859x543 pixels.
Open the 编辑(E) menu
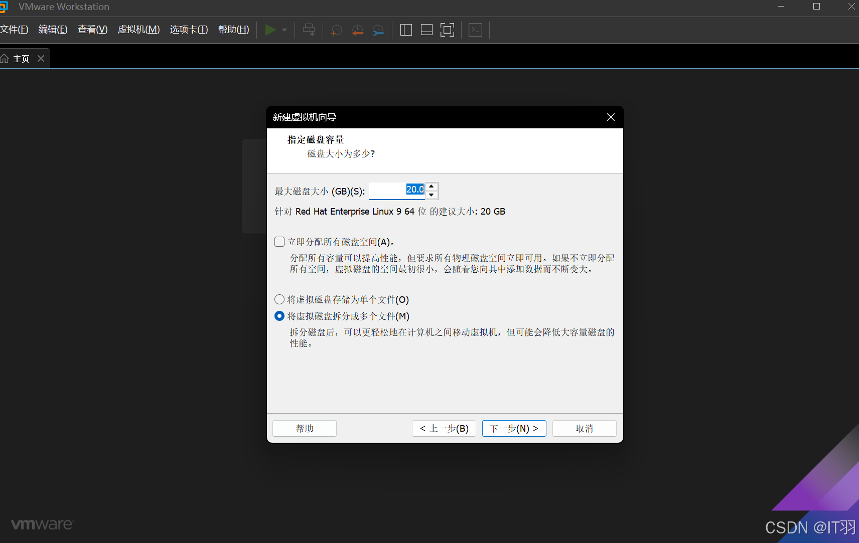pos(53,30)
